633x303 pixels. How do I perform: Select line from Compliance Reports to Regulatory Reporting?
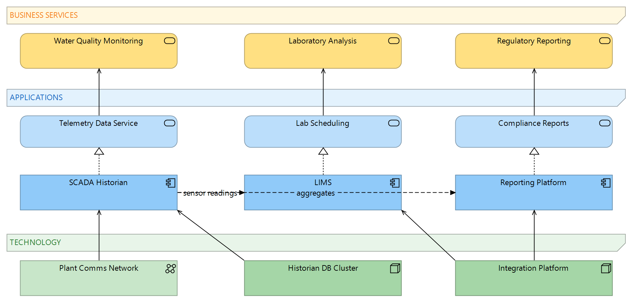click(534, 92)
